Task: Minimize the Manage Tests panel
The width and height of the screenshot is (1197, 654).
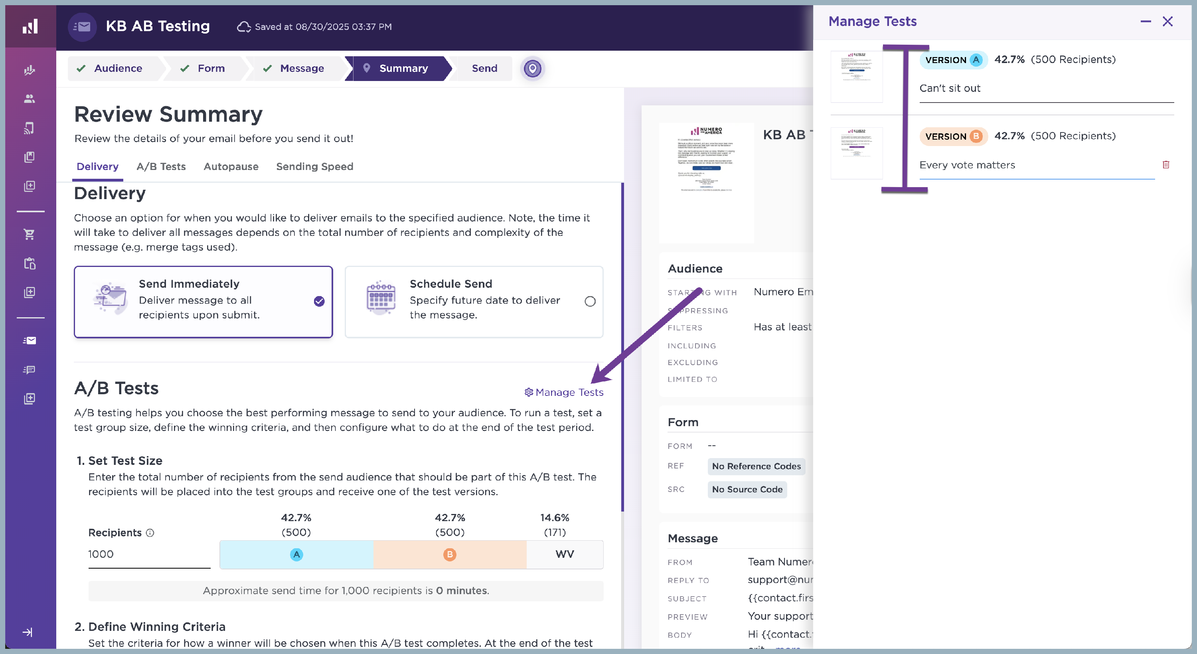Action: click(1146, 22)
